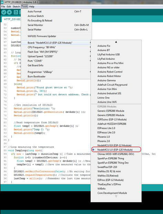Image resolution: width=163 pixels, height=214 pixels.
Task: Launch WiFi101 Firmware Updater
Action: [x=56, y=36]
